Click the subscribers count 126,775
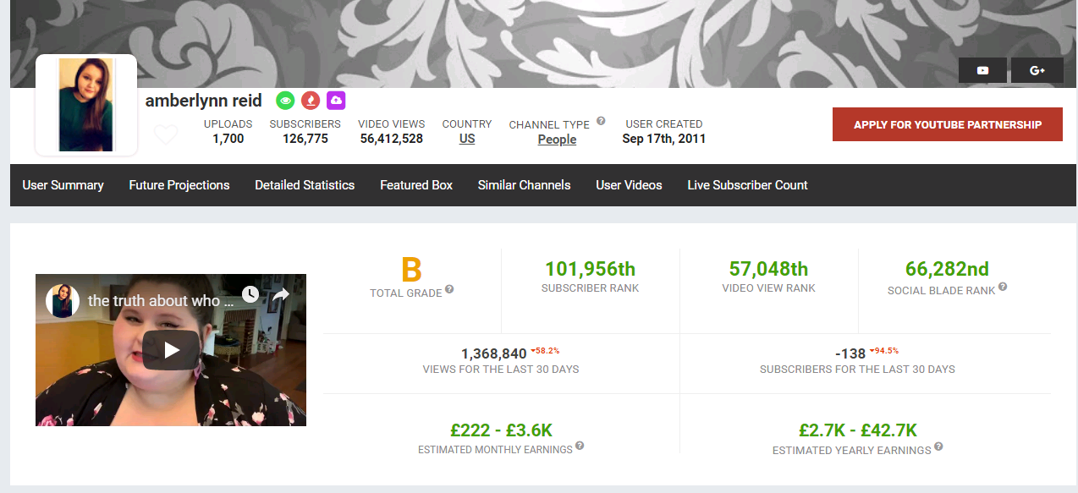The width and height of the screenshot is (1078, 493). click(305, 139)
